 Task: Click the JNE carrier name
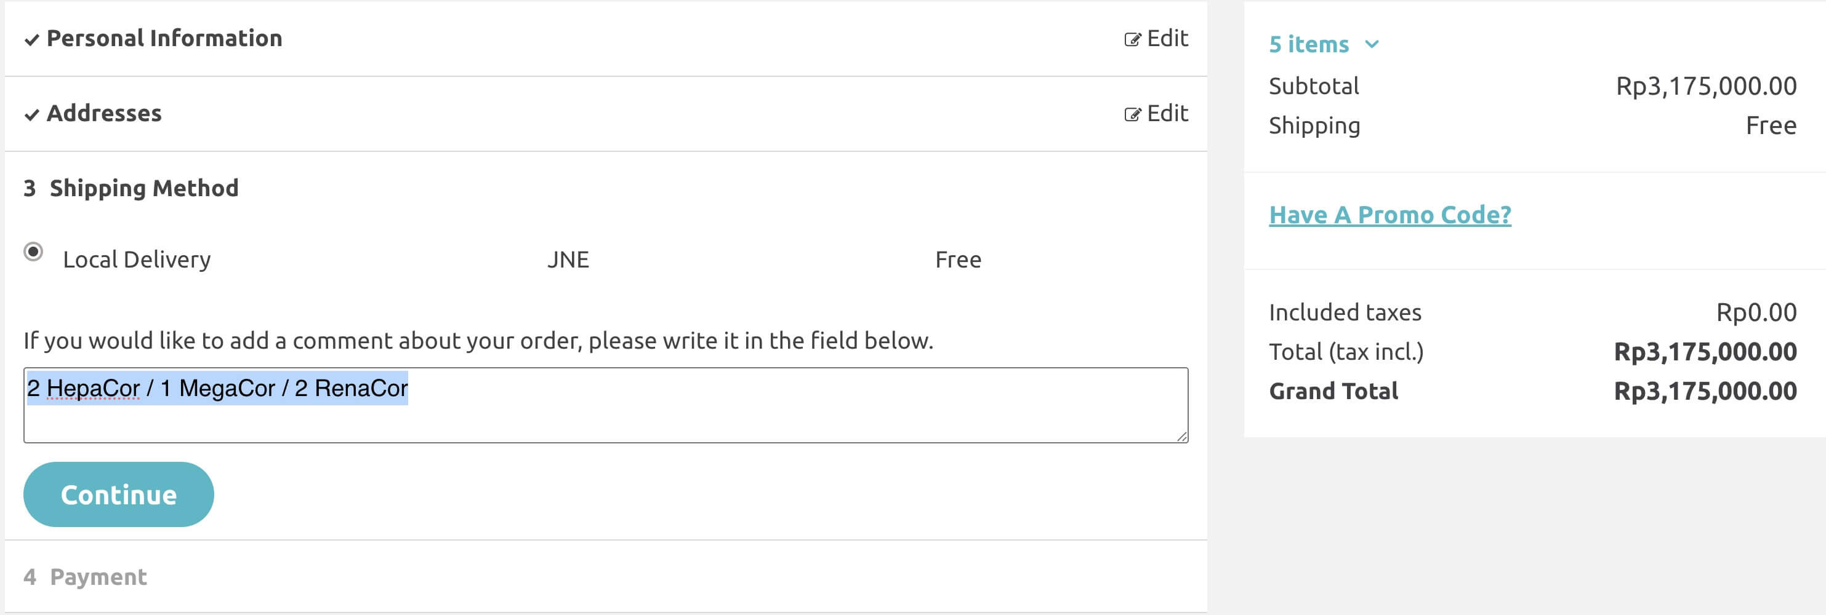[568, 260]
